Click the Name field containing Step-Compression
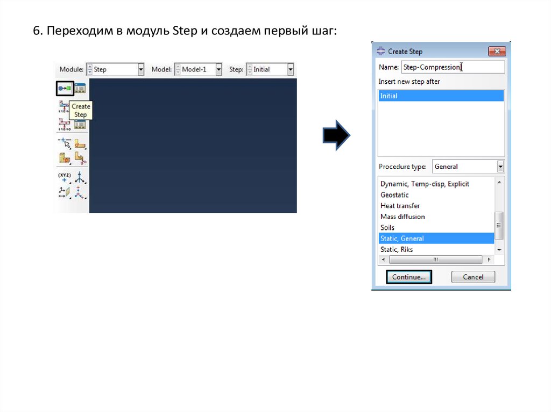 click(x=453, y=67)
